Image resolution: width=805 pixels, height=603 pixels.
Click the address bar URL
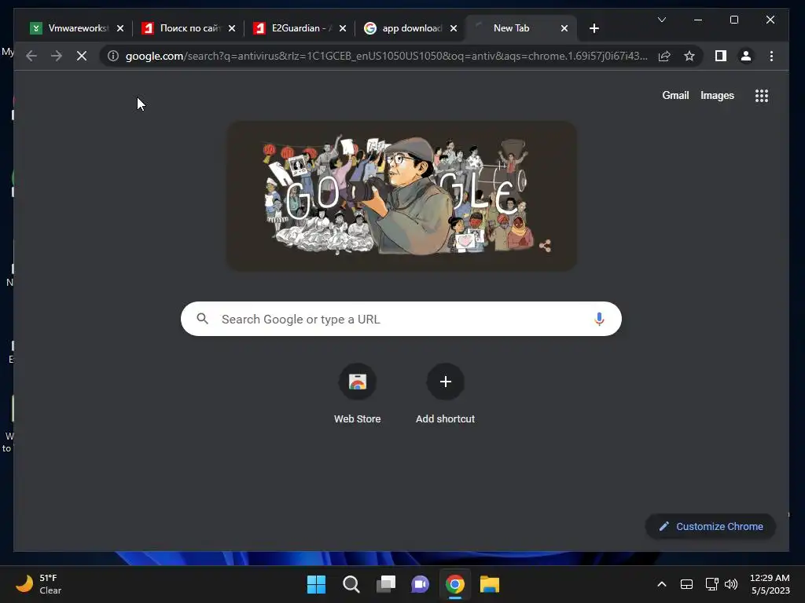386,56
